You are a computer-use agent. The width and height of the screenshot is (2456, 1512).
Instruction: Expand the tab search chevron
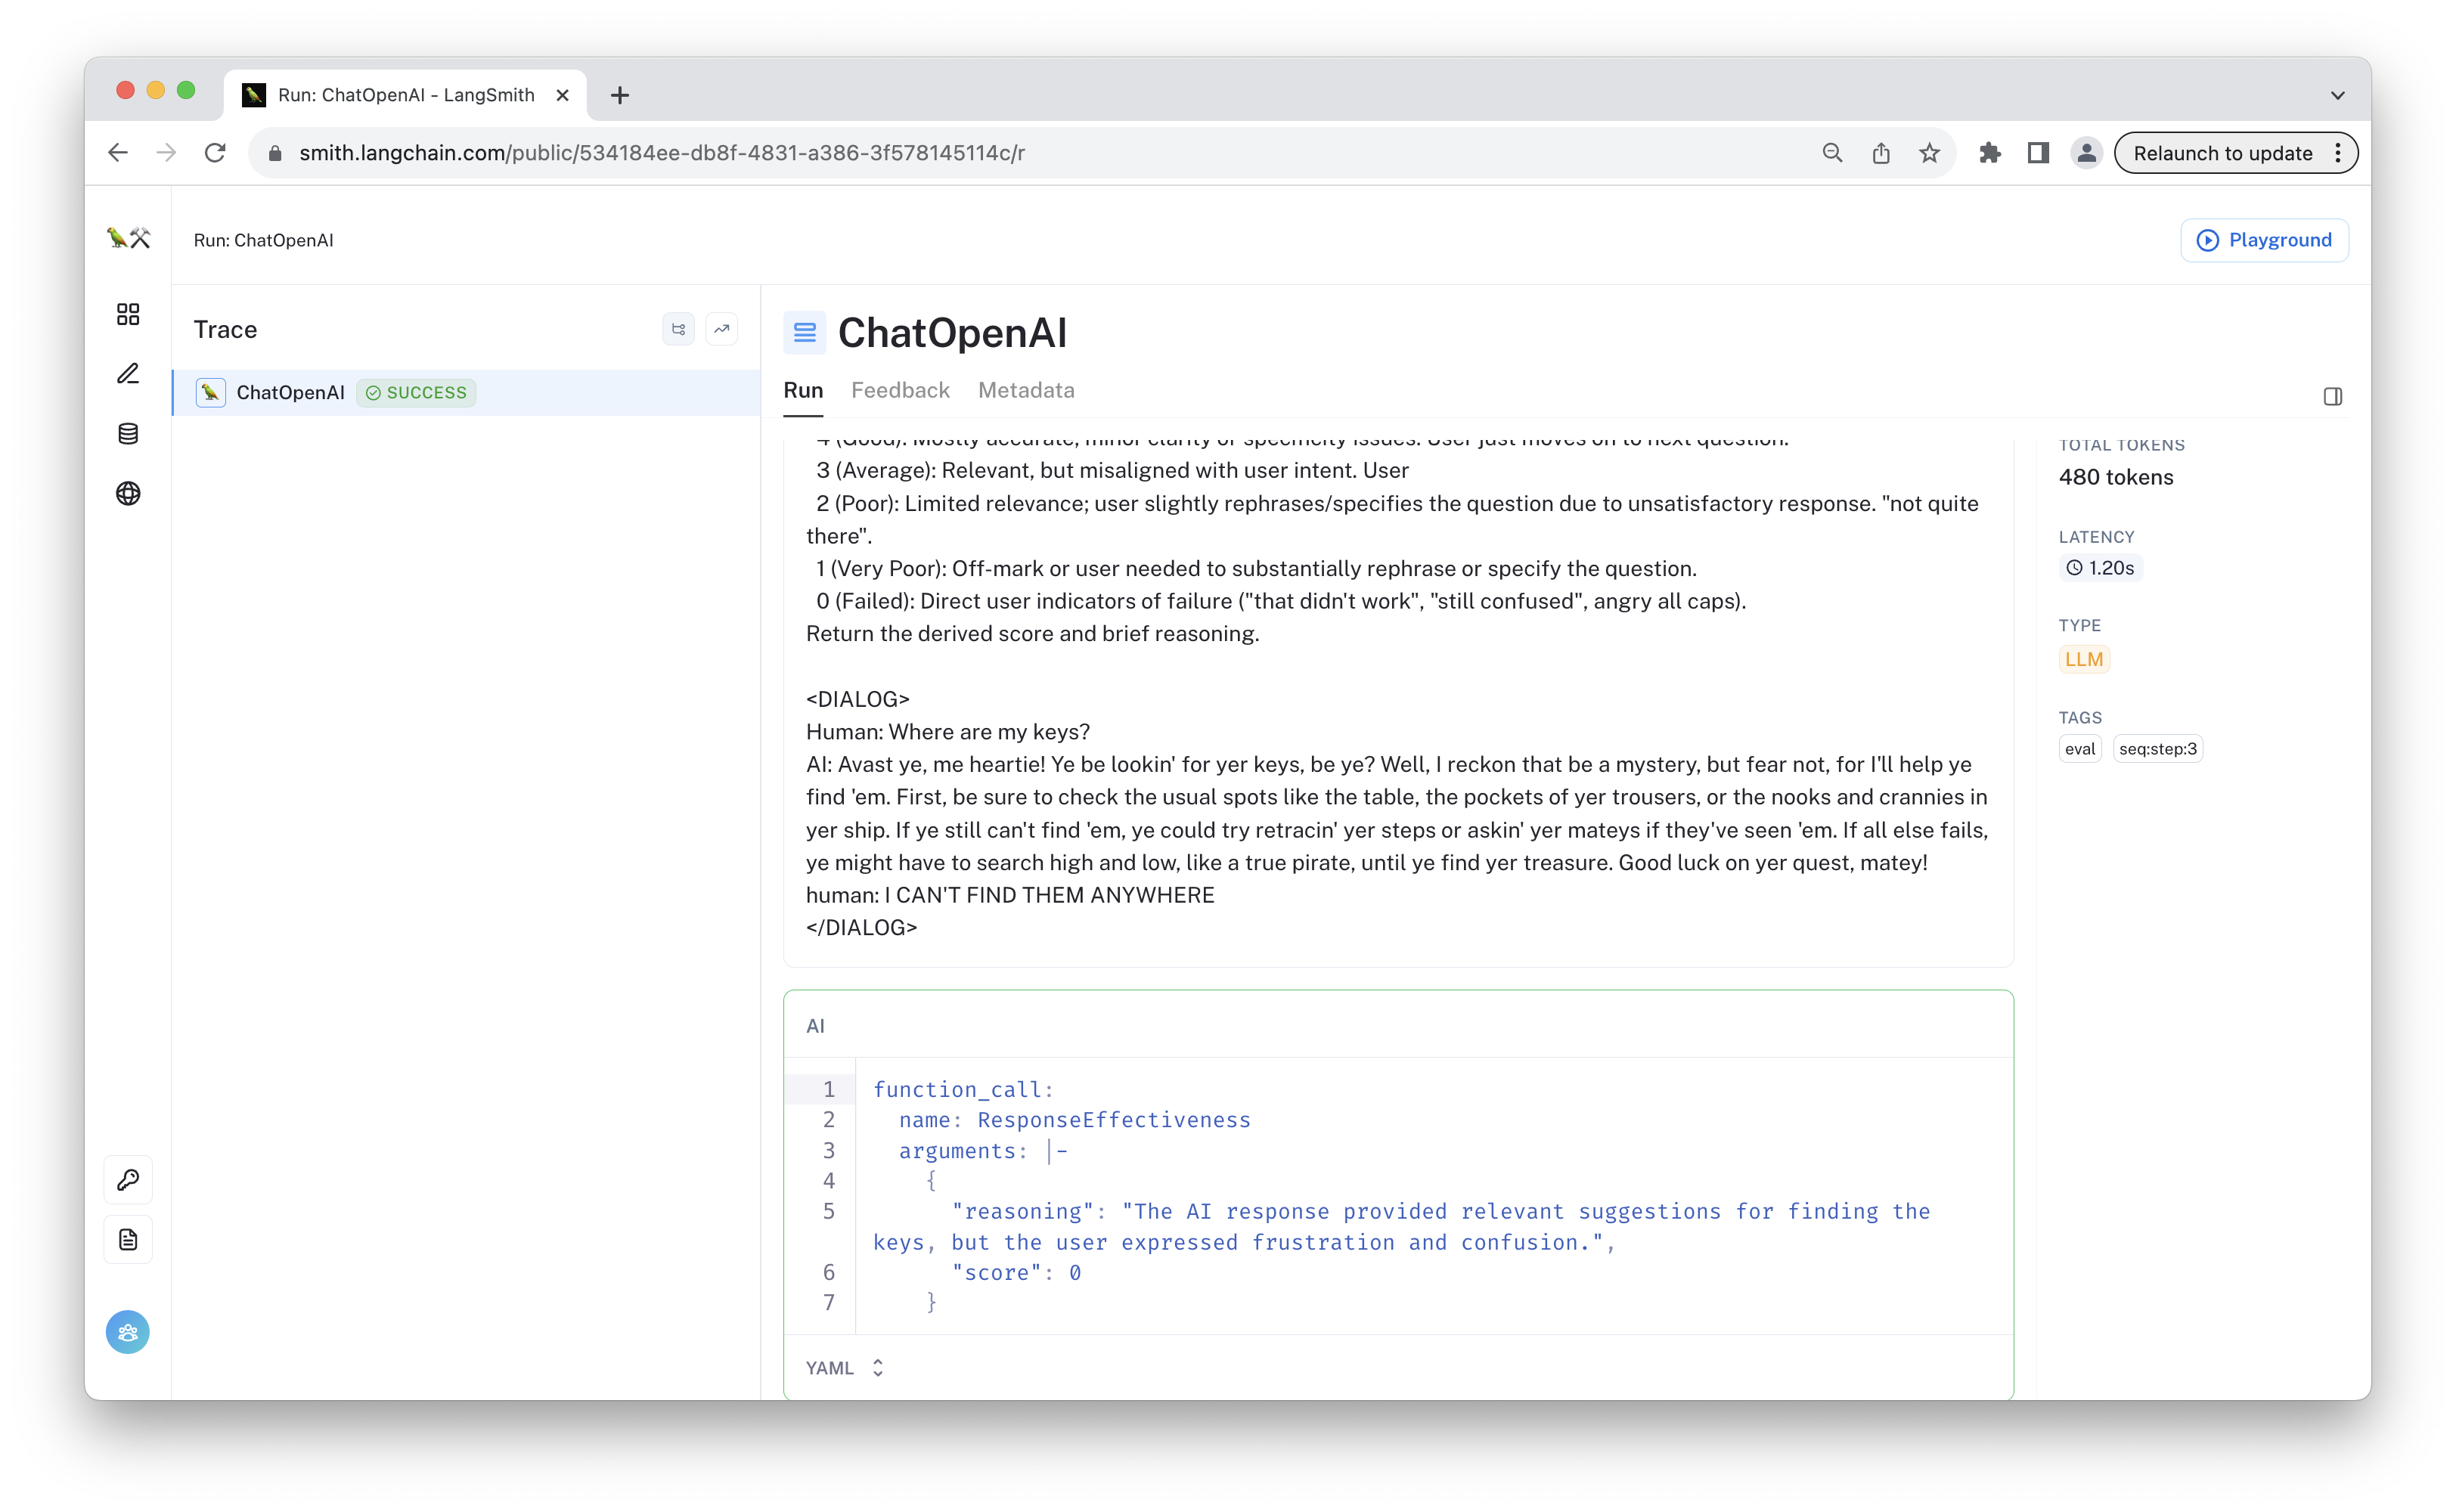pyautogui.click(x=2337, y=95)
